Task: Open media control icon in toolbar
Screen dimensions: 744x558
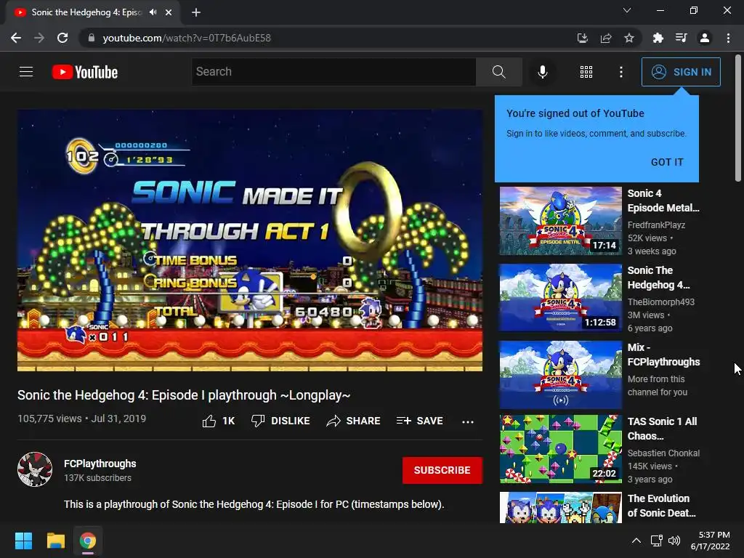Action: [681, 38]
